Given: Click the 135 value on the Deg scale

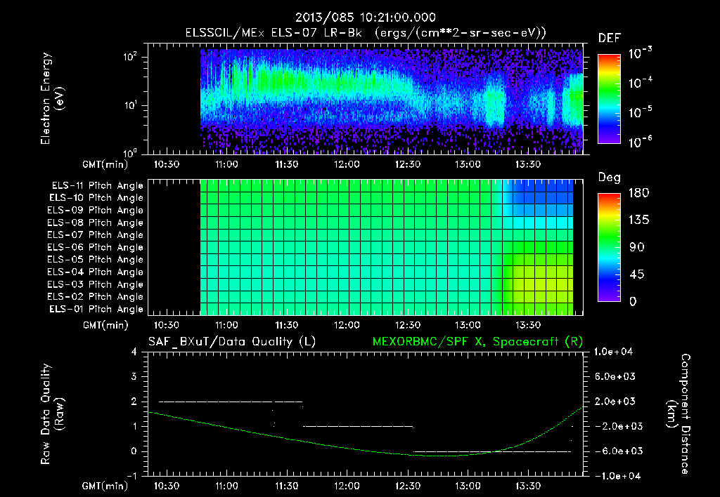Looking at the screenshot, I should 638,220.
